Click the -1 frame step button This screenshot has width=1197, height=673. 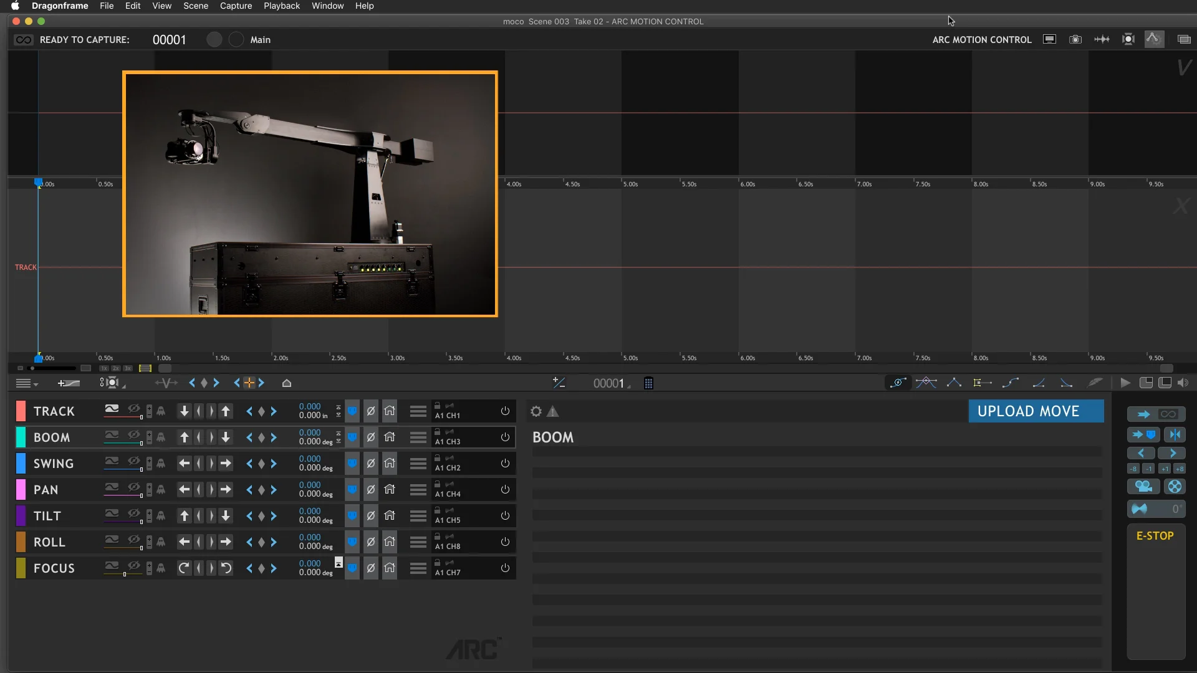1148,469
